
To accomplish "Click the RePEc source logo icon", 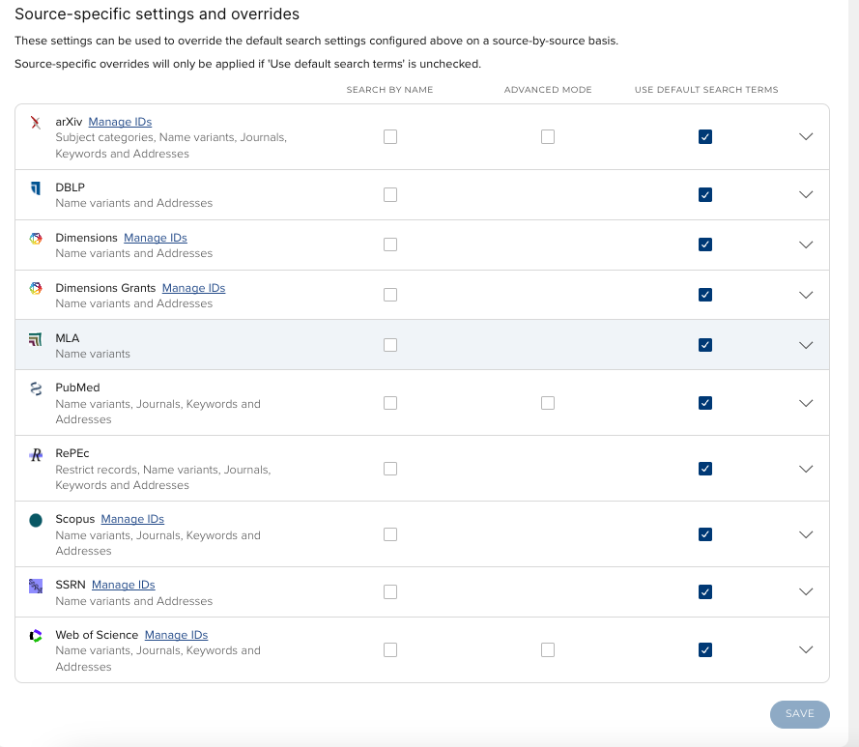I will click(36, 454).
